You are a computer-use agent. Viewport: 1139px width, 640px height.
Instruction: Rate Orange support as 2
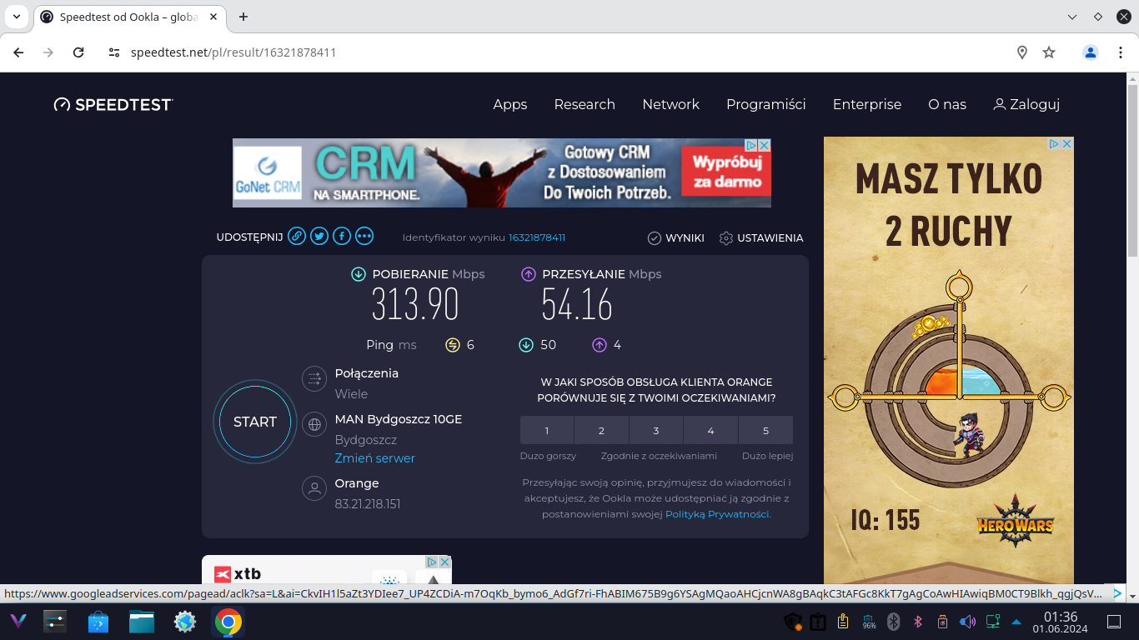click(601, 431)
